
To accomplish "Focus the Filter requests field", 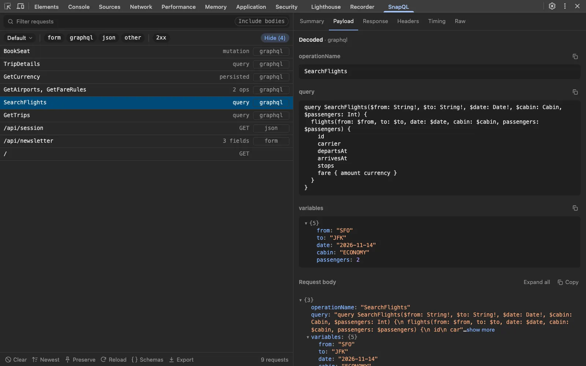I will pyautogui.click(x=119, y=22).
